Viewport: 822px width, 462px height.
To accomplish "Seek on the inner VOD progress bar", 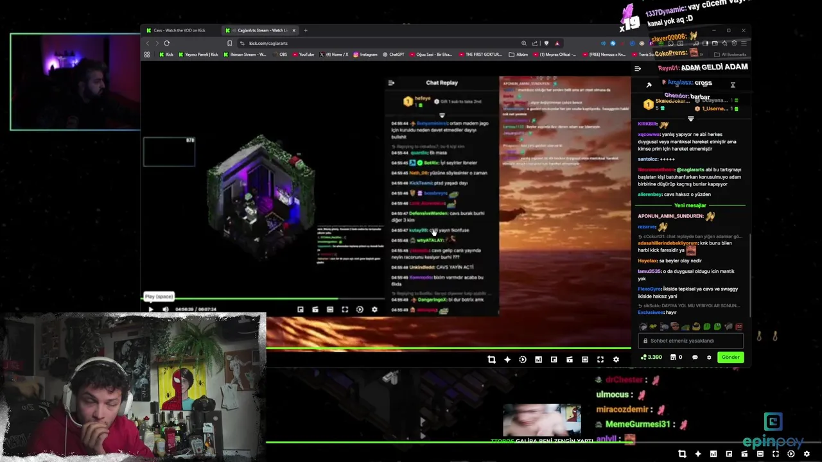I will click(x=263, y=298).
